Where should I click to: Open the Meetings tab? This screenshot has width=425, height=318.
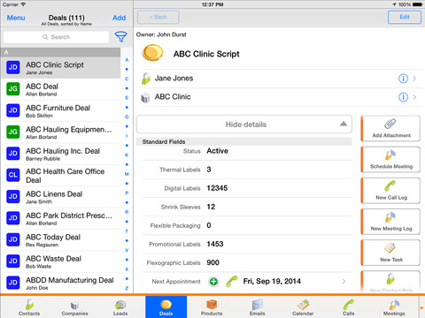click(394, 307)
